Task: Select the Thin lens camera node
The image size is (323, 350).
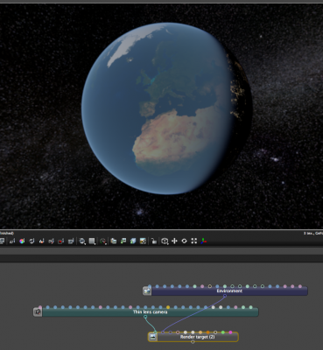Action: [x=150, y=312]
